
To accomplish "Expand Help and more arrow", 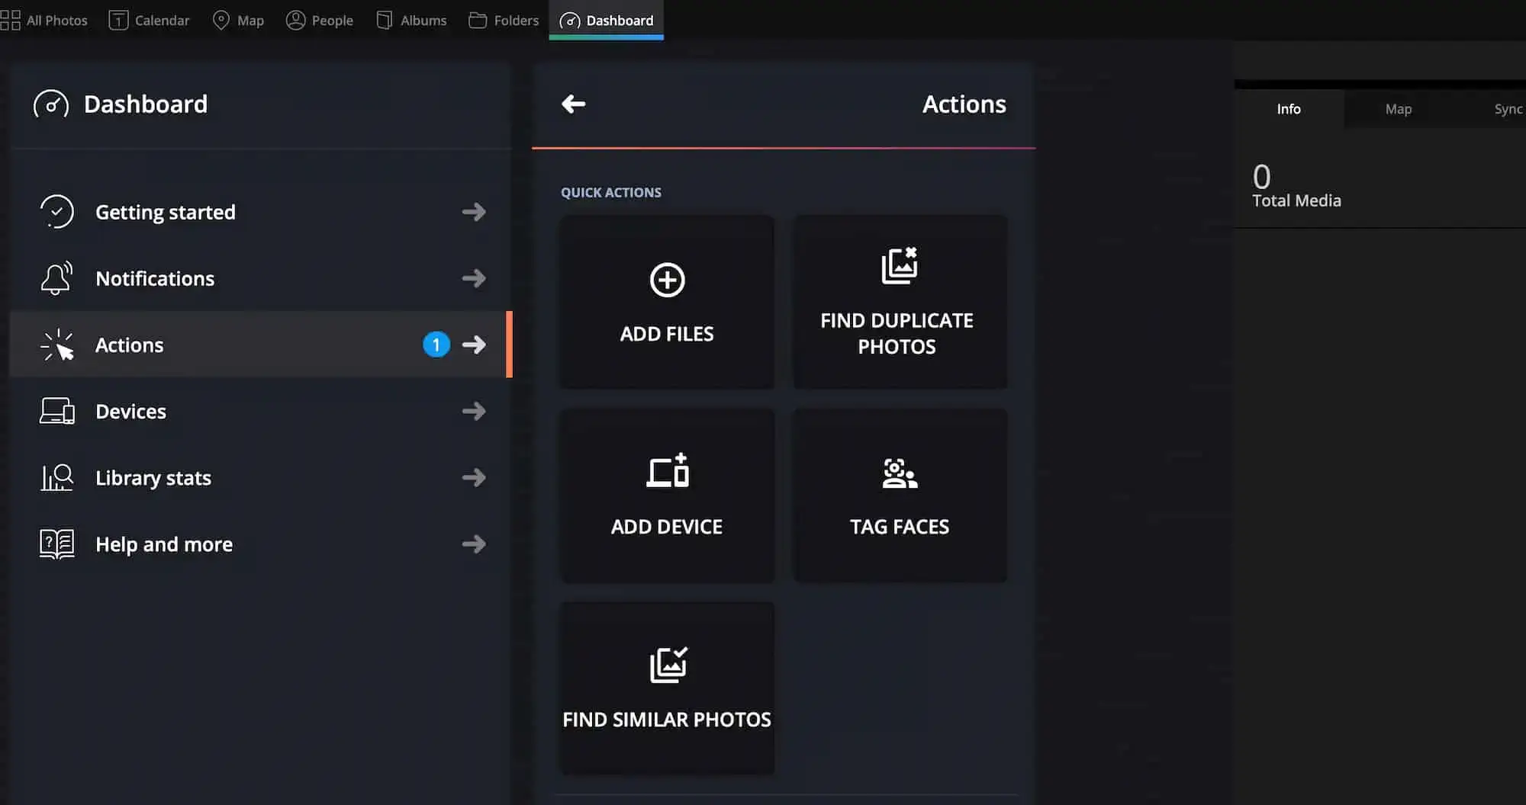I will point(474,544).
